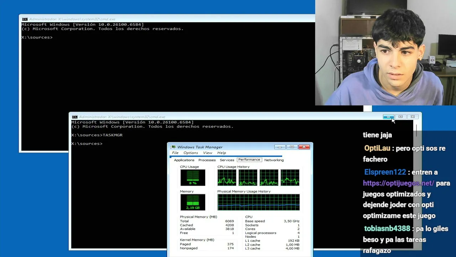The width and height of the screenshot is (456, 257).
Task: Click the Cached 4208 value
Action: point(229,225)
